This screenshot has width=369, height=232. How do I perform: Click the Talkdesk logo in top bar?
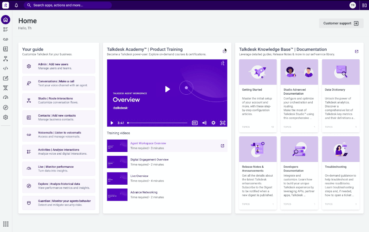[x=6, y=5]
